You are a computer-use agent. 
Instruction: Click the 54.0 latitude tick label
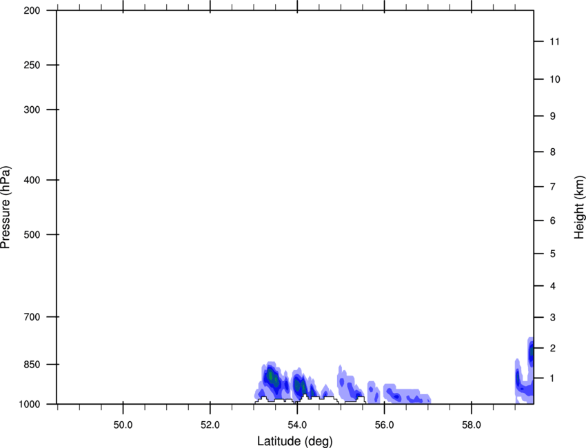click(297, 422)
